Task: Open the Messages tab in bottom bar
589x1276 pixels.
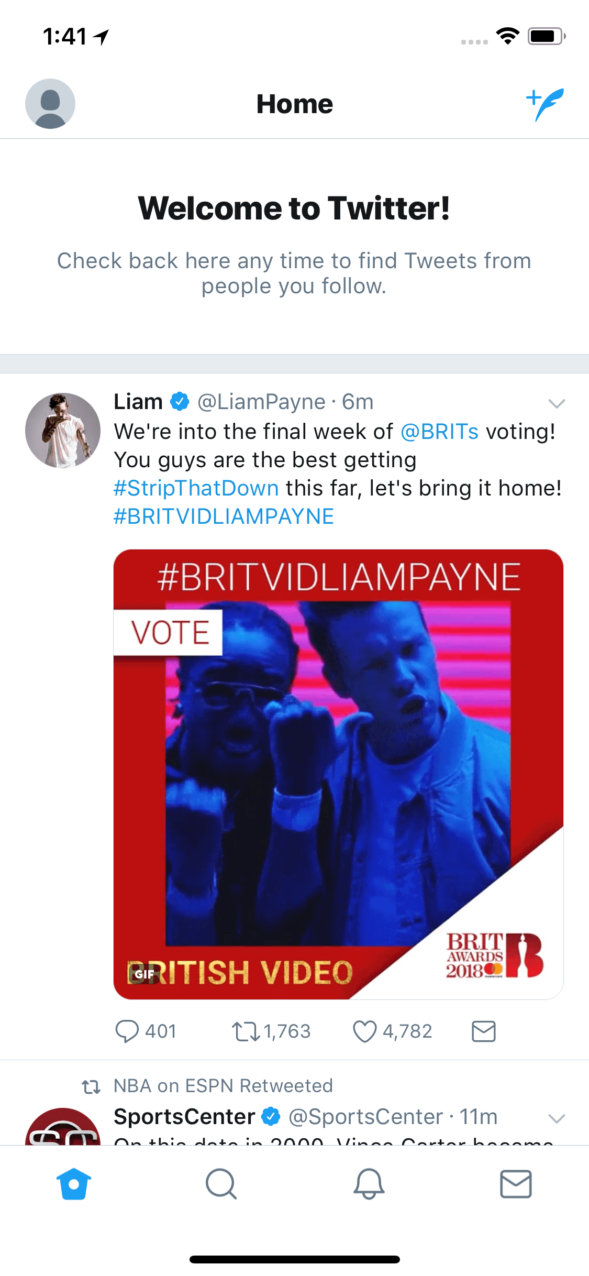Action: [516, 1184]
